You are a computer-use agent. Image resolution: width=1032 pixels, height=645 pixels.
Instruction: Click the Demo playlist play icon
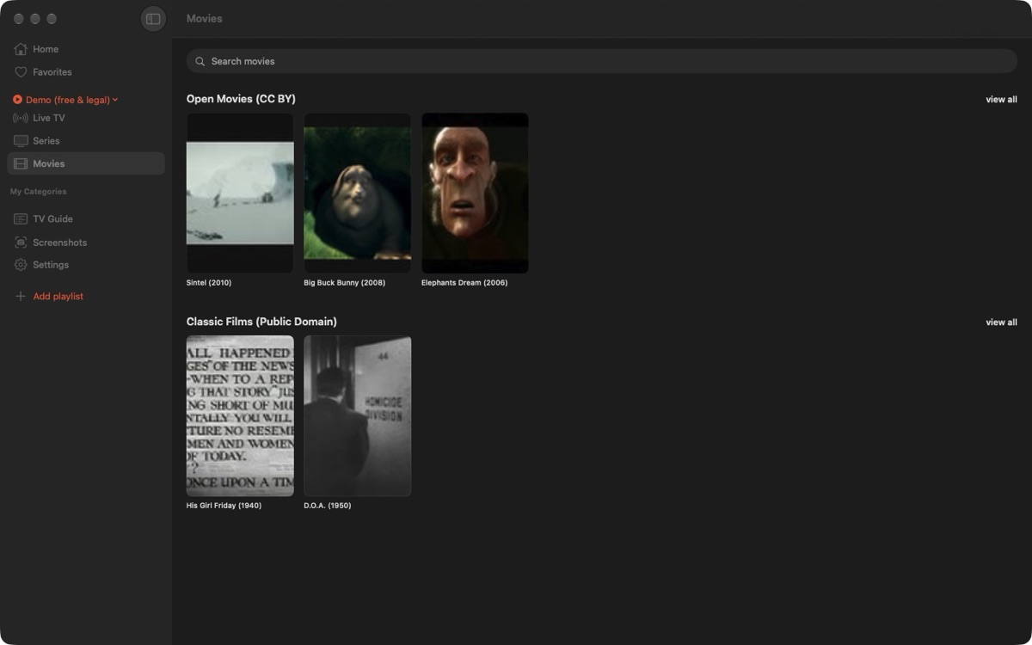[x=17, y=100]
